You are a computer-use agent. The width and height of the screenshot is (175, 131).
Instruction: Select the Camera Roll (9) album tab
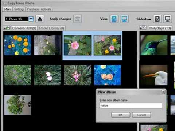pos(24,28)
